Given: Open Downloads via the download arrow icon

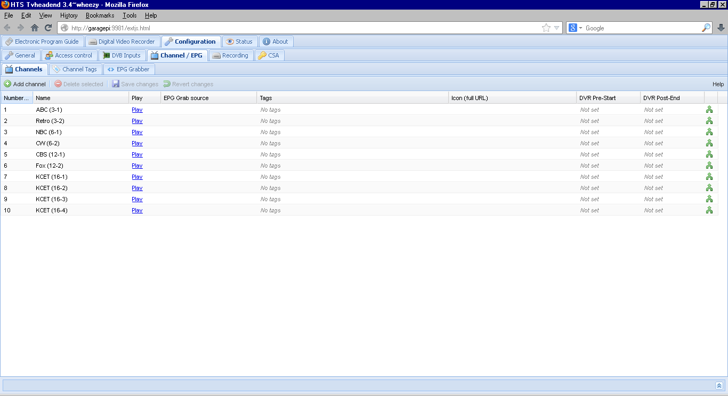Looking at the screenshot, I should click(x=721, y=28).
